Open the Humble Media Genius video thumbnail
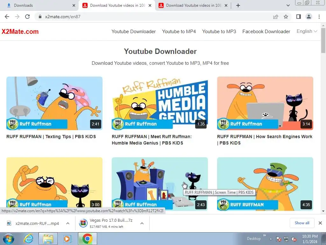 (x=160, y=103)
